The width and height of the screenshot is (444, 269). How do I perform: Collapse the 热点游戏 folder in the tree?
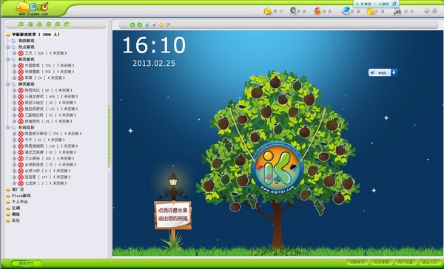(x=8, y=47)
